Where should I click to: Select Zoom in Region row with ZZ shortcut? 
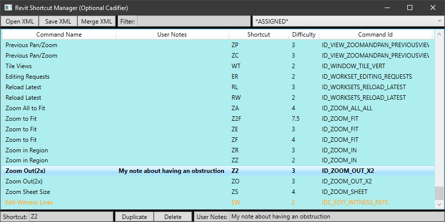coord(218,160)
